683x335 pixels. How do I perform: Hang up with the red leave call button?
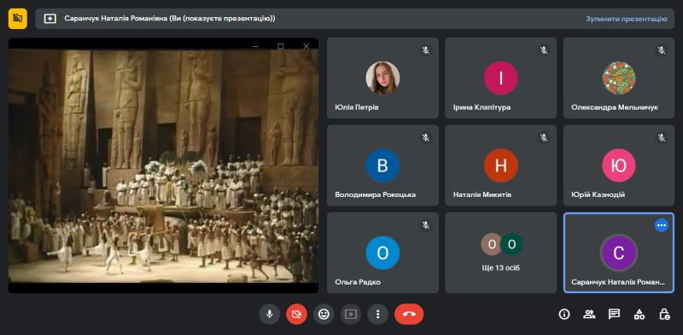(x=409, y=315)
